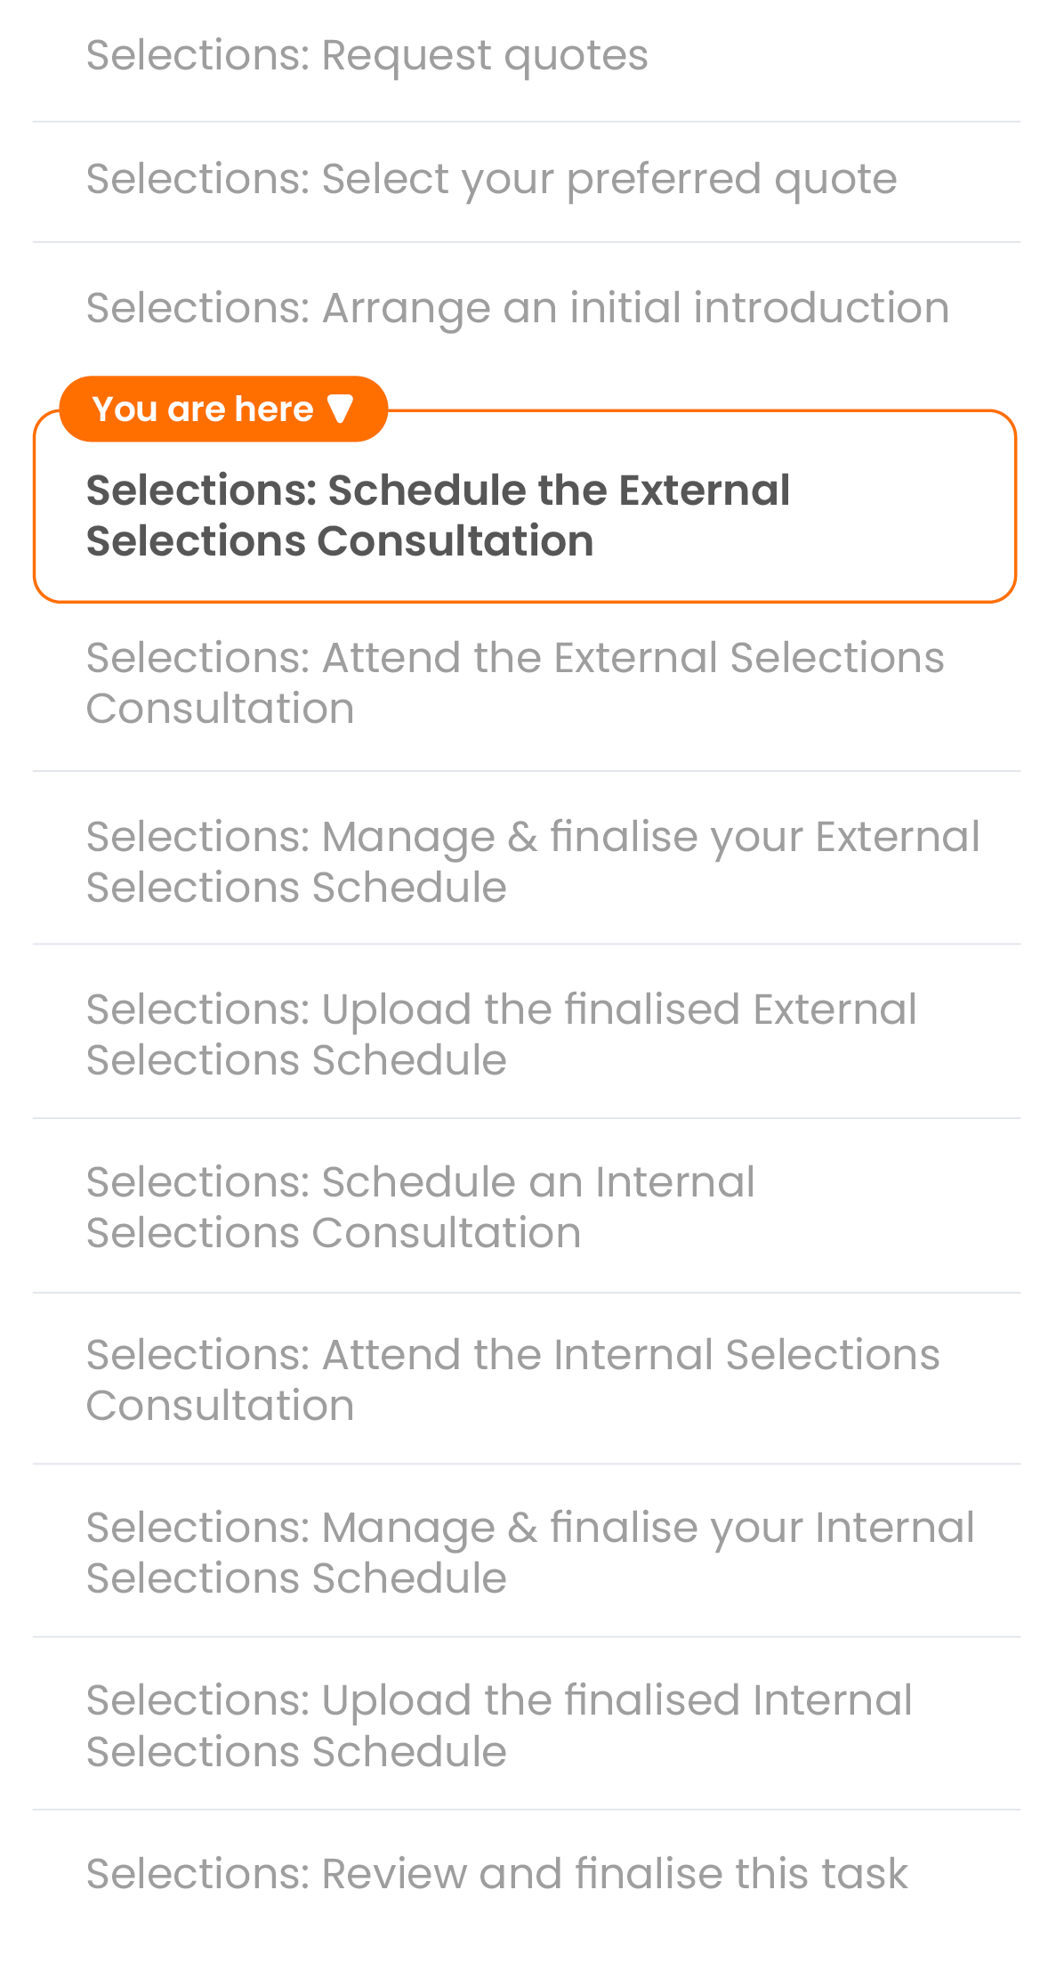Open 'Manage & finalise your External Selections Schedule'
This screenshot has height=1963, width=1048.
click(x=532, y=862)
